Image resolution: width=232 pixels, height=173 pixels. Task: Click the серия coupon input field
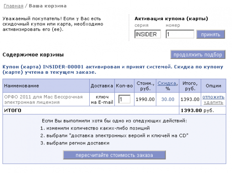point(148,34)
